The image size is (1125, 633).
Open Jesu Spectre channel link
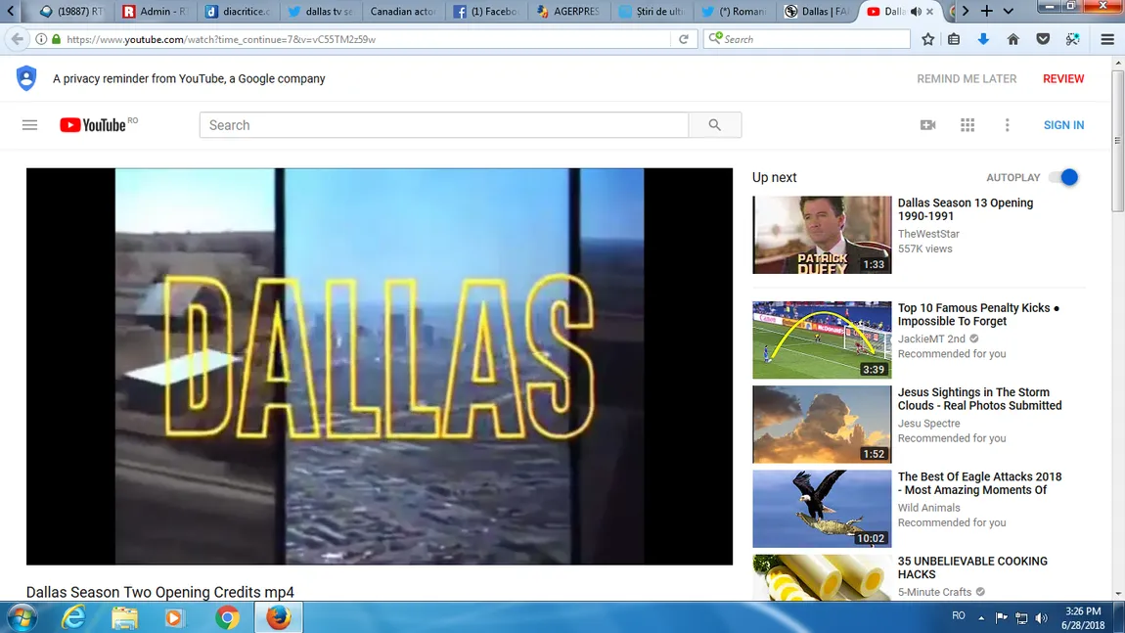[928, 424]
